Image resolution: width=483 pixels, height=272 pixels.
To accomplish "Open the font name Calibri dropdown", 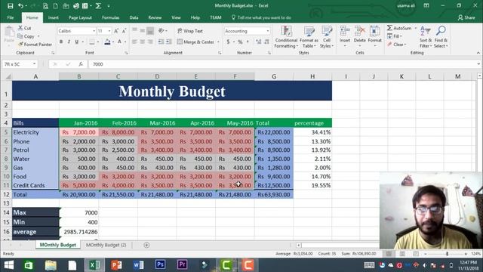I will pyautogui.click(x=94, y=31).
